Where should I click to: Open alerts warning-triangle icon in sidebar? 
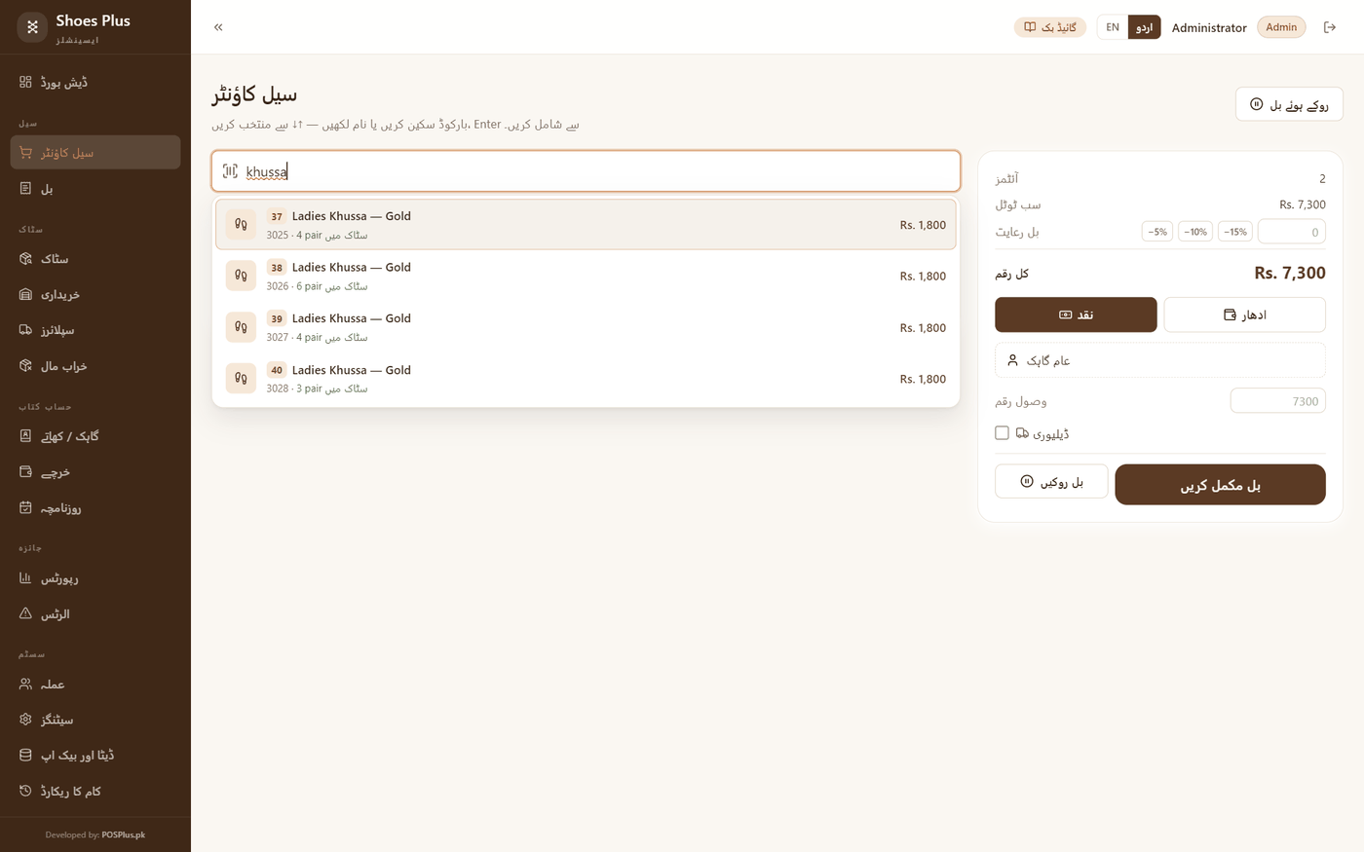[25, 614]
